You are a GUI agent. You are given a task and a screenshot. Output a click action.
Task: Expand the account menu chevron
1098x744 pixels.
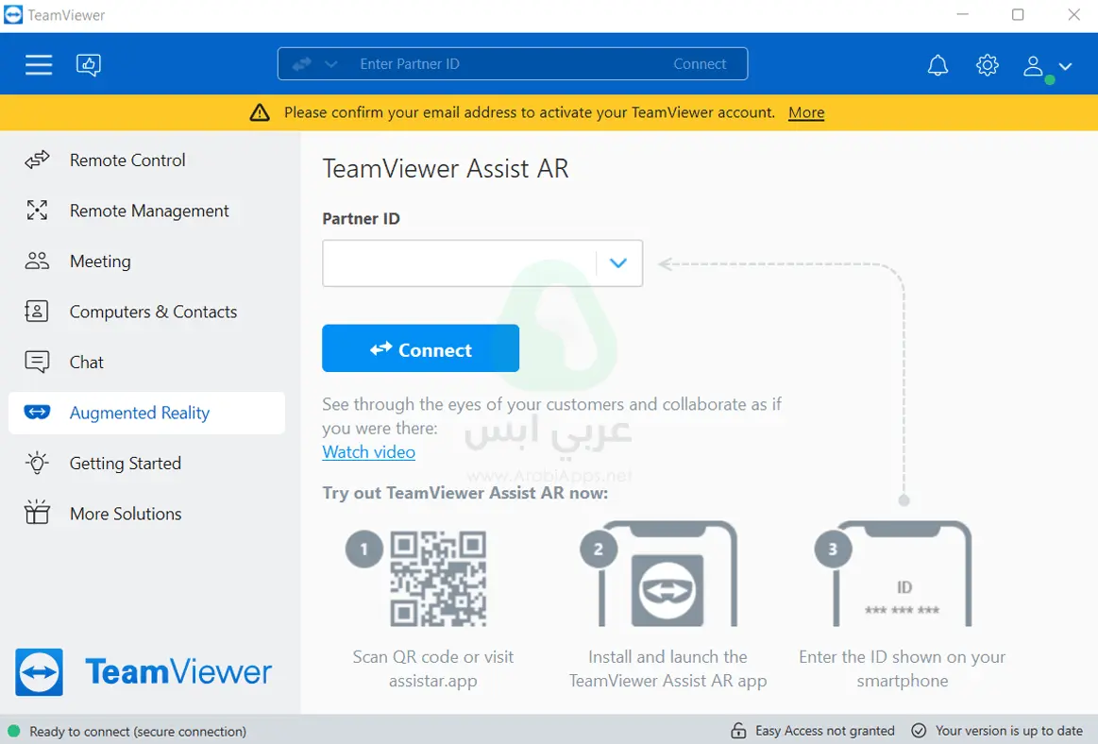click(1065, 68)
